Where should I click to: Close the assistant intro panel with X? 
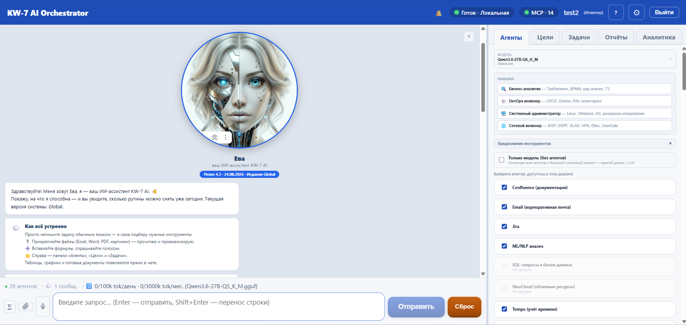pyautogui.click(x=469, y=36)
